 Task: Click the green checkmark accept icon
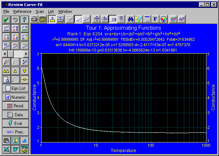(7, 19)
